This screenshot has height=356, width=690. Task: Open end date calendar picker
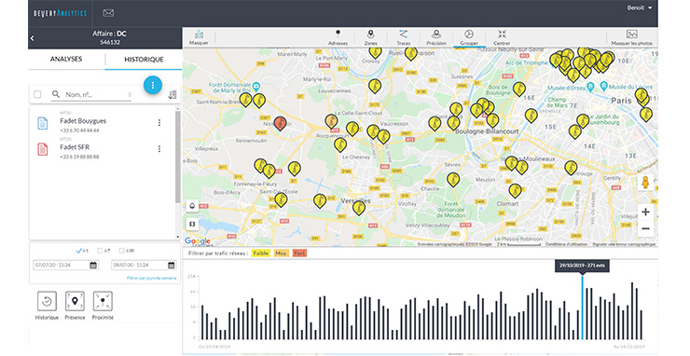tap(172, 265)
